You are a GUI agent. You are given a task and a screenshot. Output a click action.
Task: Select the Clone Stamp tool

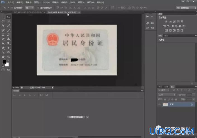click(3, 35)
